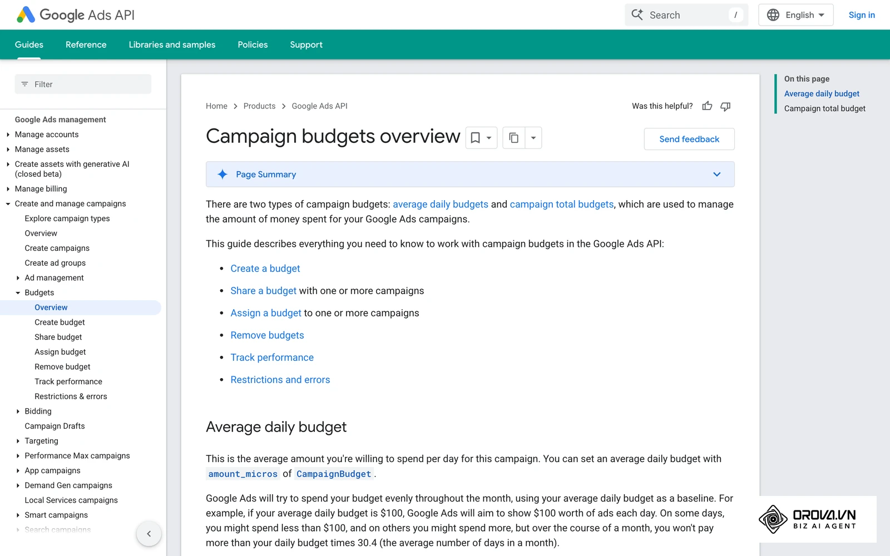890x556 pixels.
Task: Open the copy page options arrow
Action: tap(533, 138)
